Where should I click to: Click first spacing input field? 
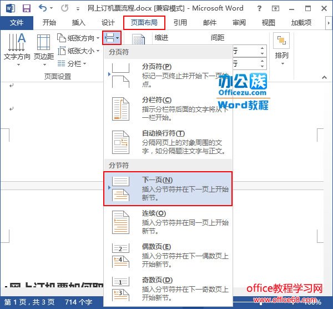246,51
